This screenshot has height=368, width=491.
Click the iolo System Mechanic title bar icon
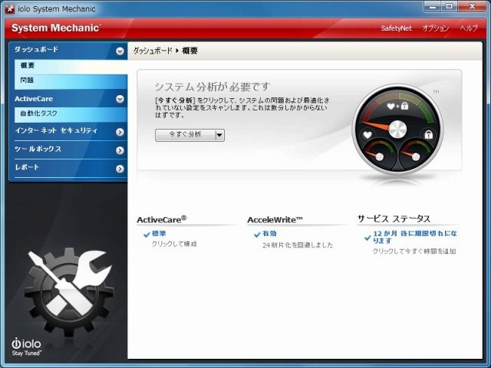click(10, 8)
